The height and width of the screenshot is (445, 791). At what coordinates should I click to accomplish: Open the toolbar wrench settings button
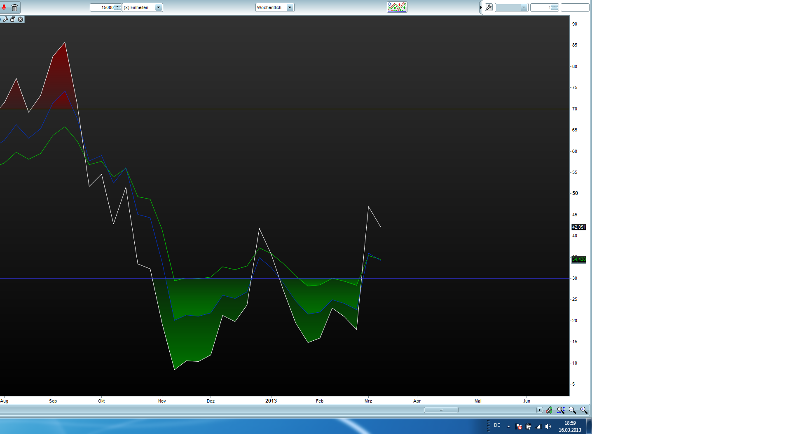(489, 7)
